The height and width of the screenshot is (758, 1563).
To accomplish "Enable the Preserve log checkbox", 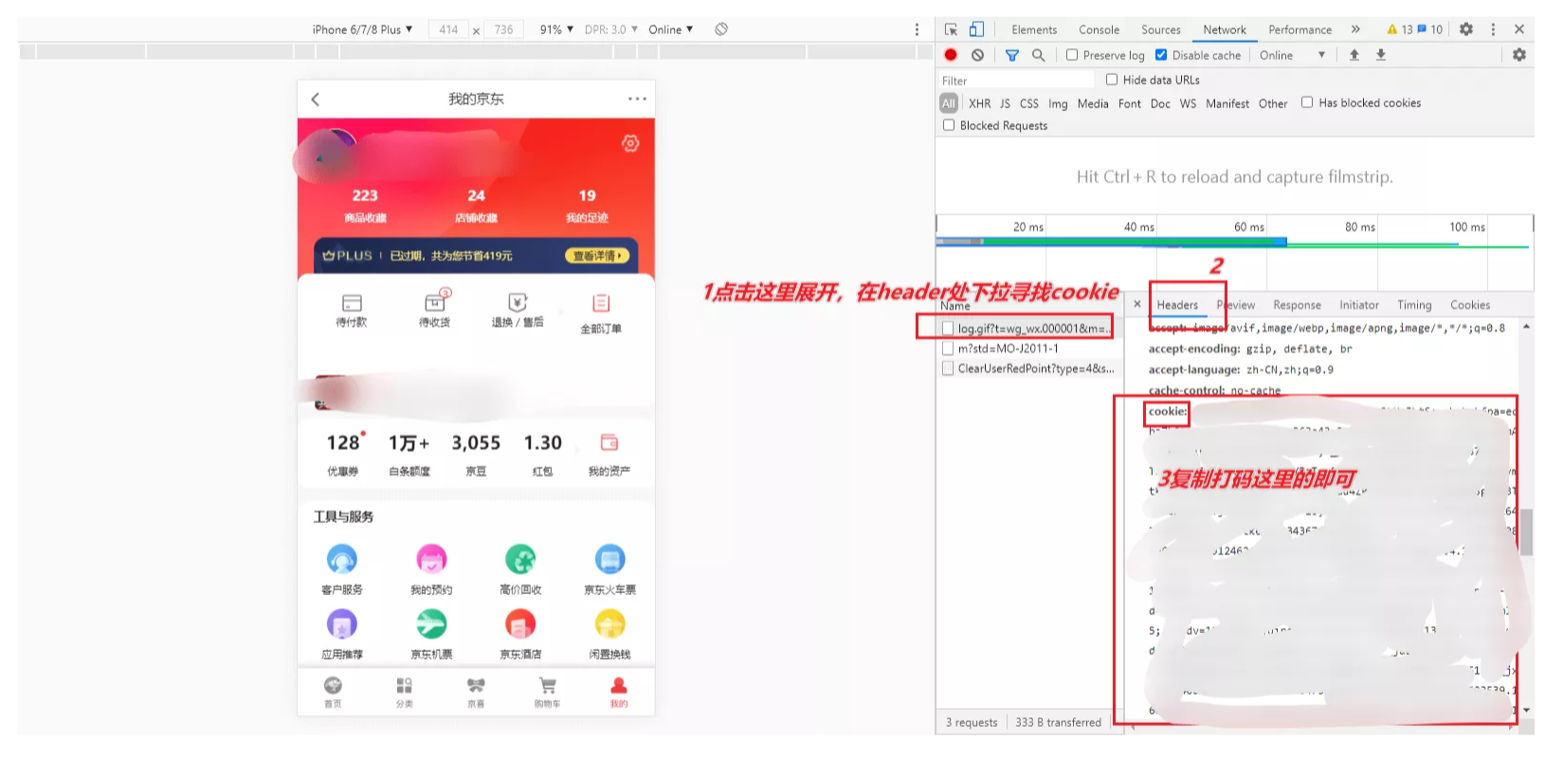I will coord(1072,55).
